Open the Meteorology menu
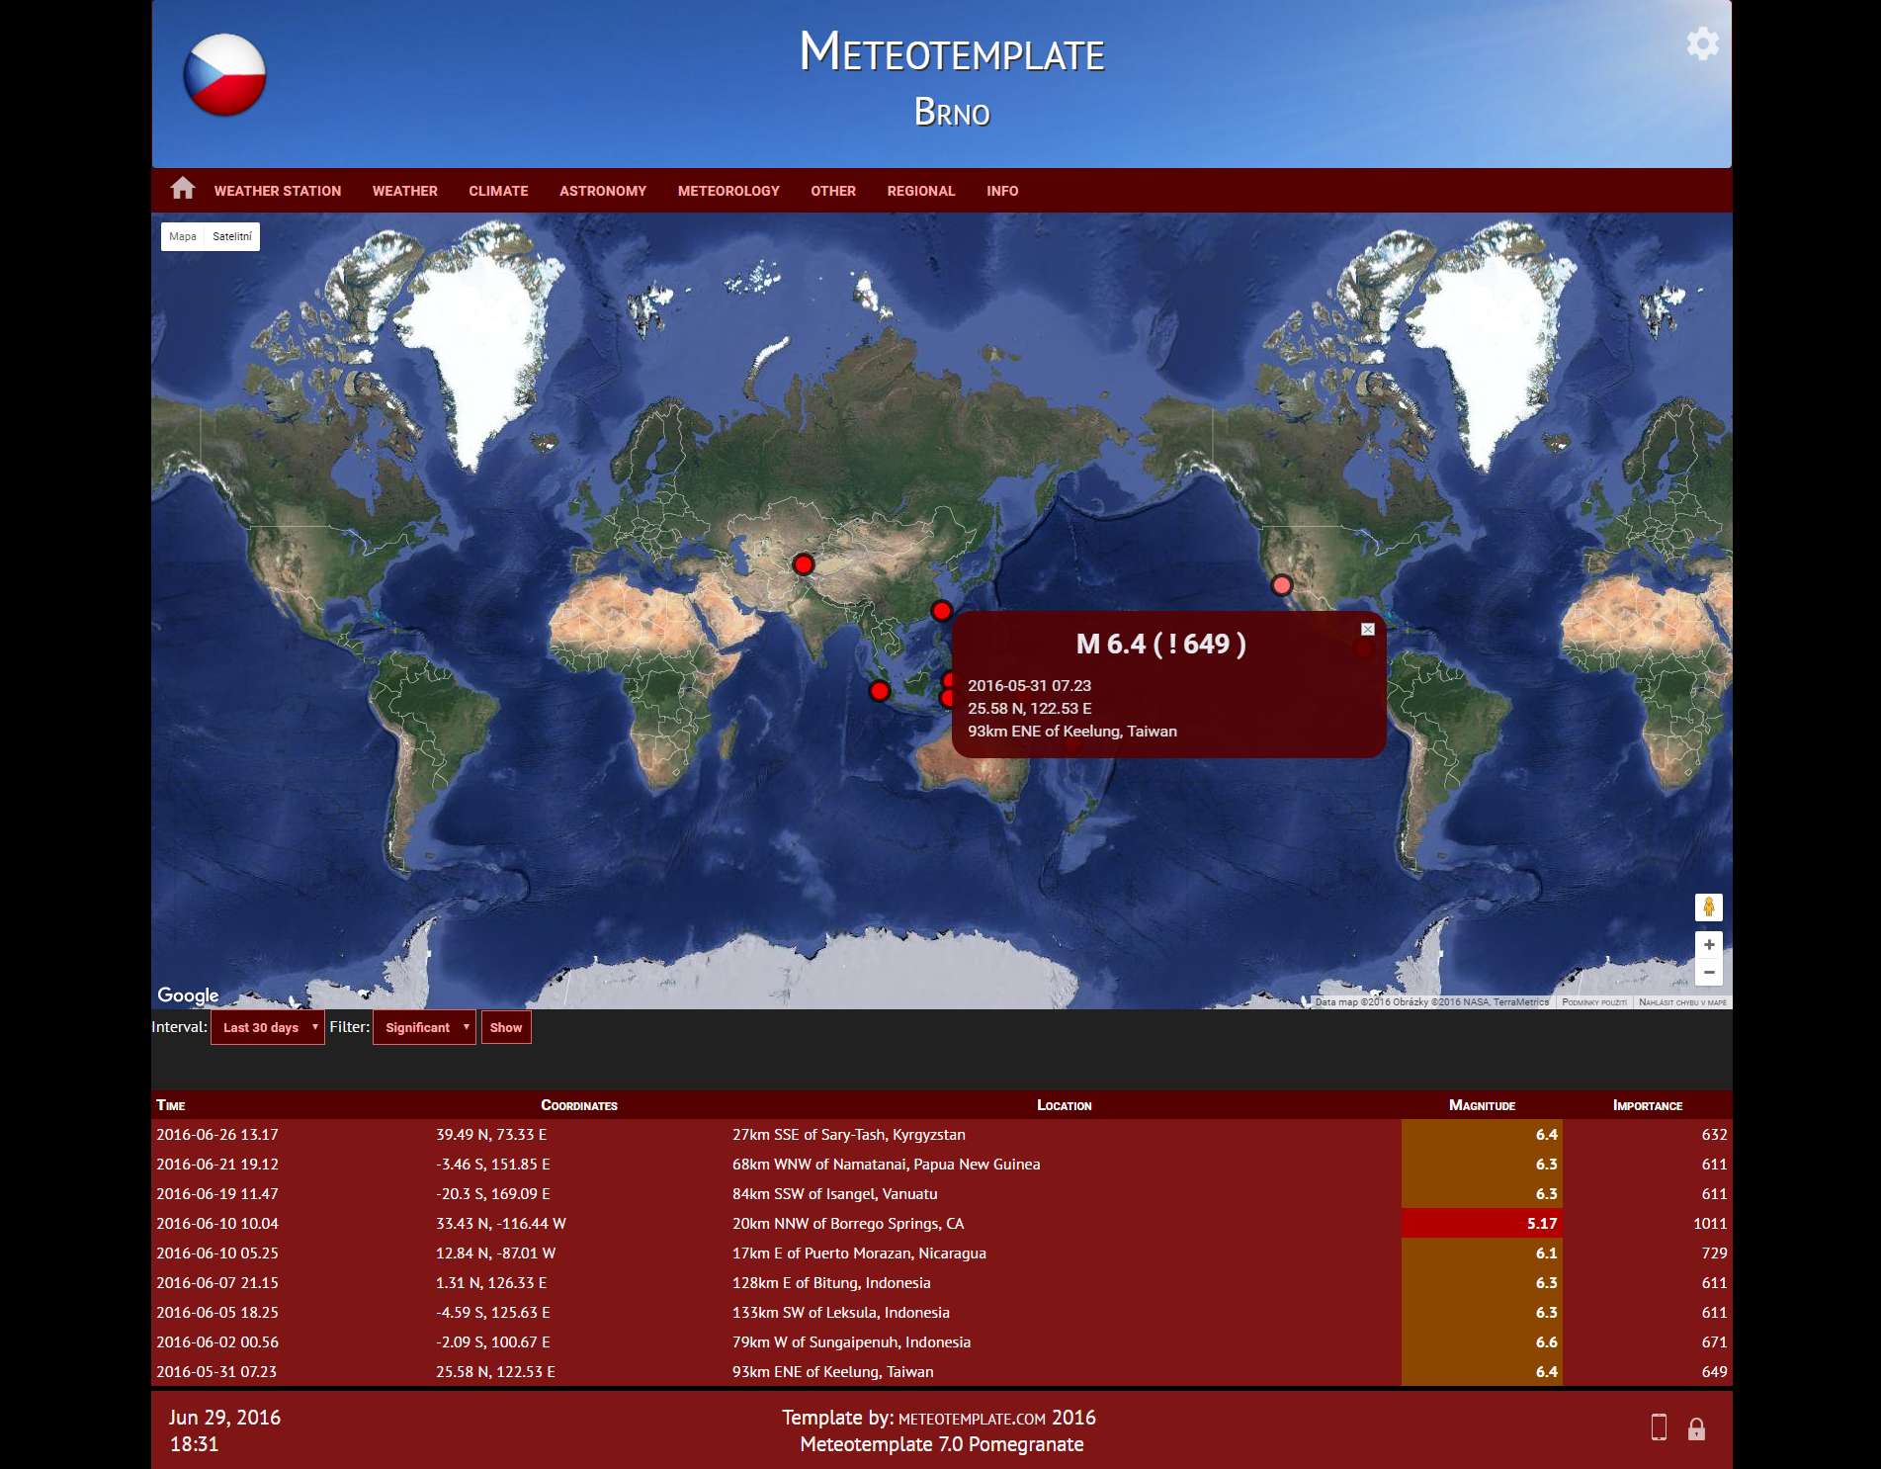The width and height of the screenshot is (1881, 1469). click(x=728, y=190)
